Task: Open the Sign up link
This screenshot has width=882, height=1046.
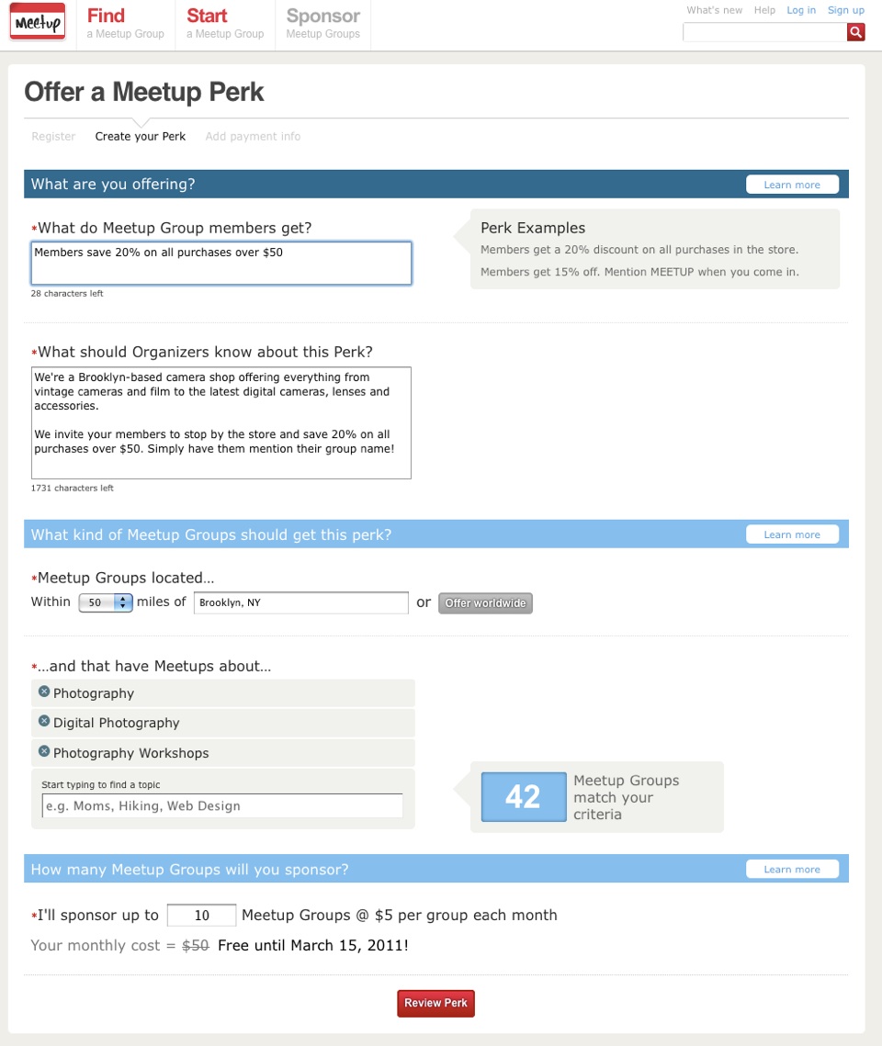Action: tap(845, 10)
